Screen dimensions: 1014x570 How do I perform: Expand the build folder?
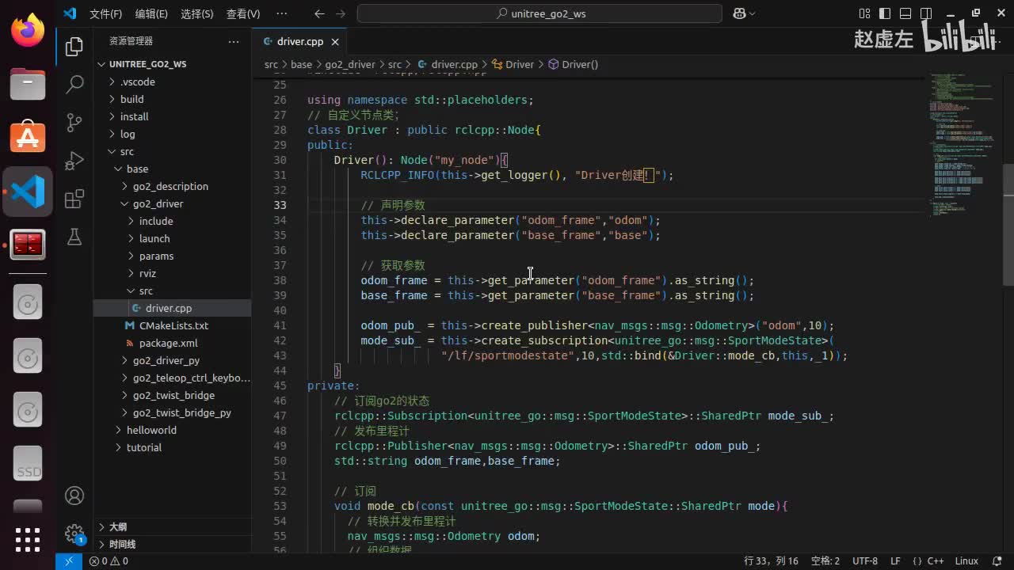coord(173,99)
